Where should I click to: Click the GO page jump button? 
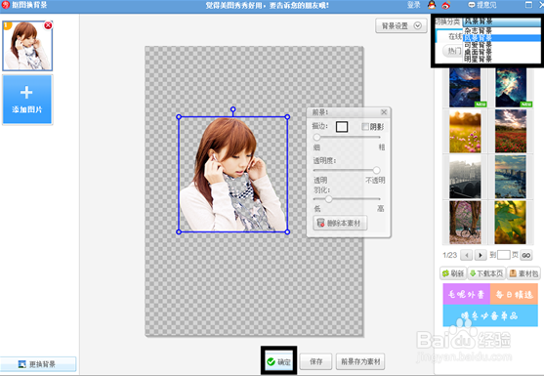[x=526, y=255]
